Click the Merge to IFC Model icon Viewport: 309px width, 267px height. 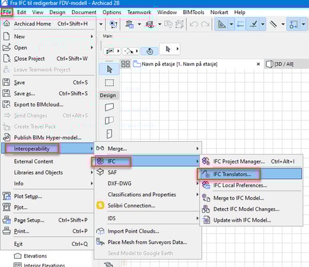[x=206, y=198]
